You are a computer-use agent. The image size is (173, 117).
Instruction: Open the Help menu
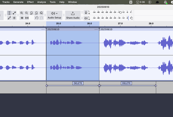(62, 2)
